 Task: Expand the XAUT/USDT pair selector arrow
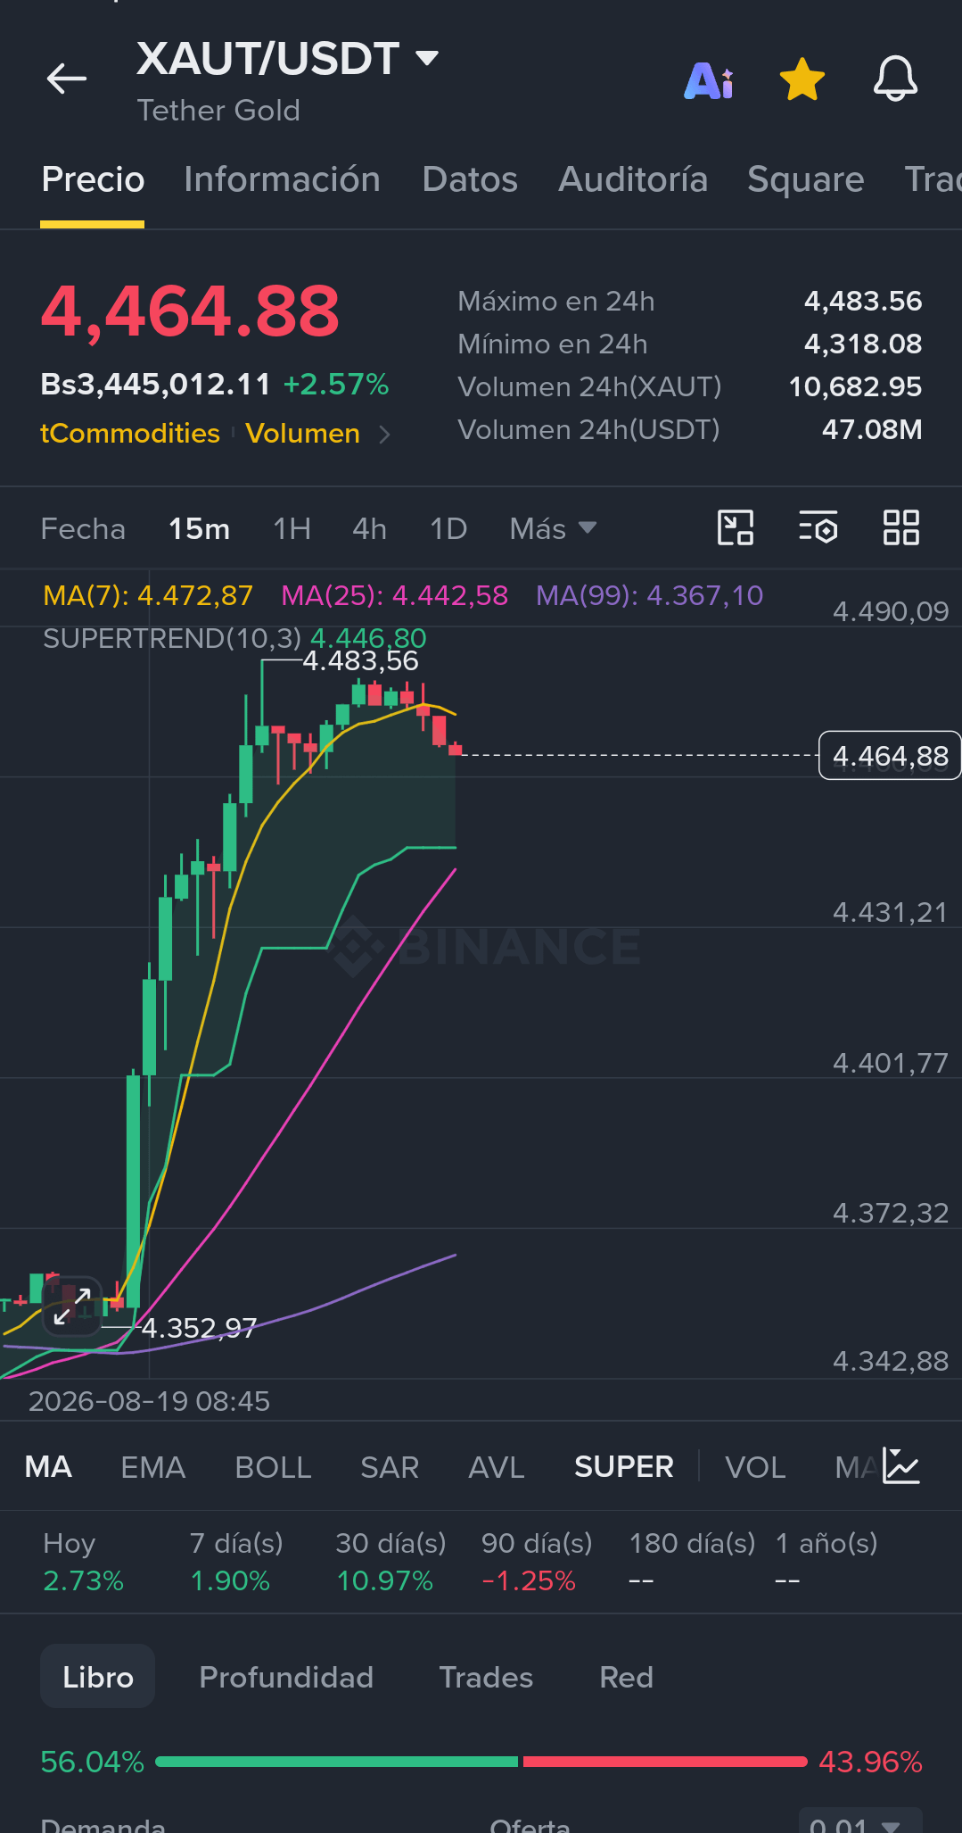click(x=428, y=59)
